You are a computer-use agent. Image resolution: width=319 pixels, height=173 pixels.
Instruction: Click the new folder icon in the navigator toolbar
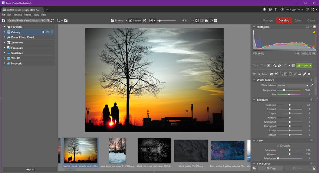[x=66, y=20]
